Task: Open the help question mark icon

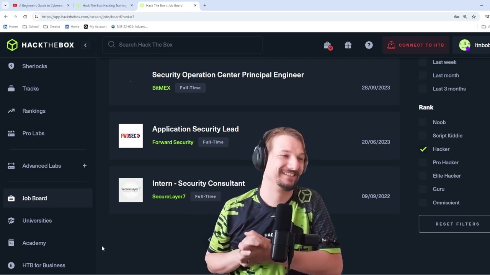Action: click(x=369, y=45)
